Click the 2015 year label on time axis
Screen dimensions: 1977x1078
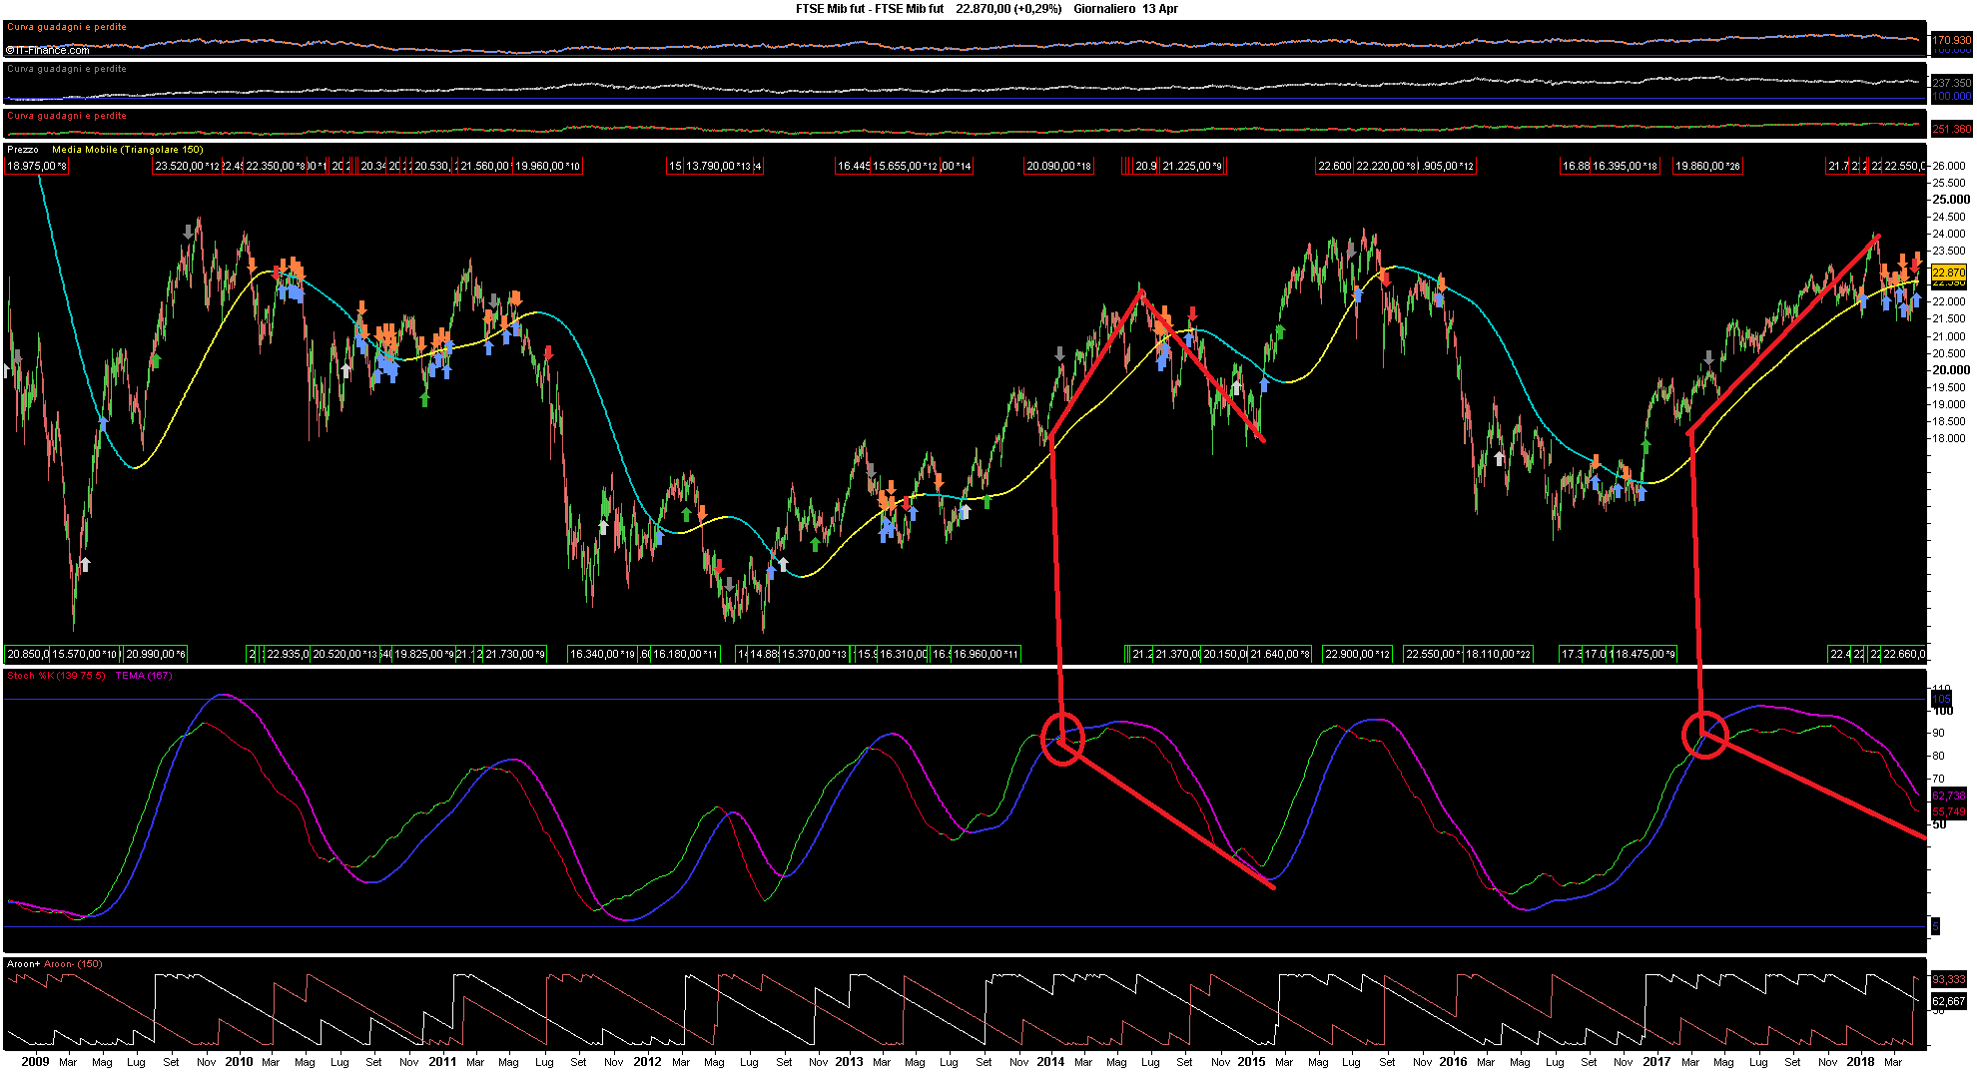click(x=1251, y=1062)
